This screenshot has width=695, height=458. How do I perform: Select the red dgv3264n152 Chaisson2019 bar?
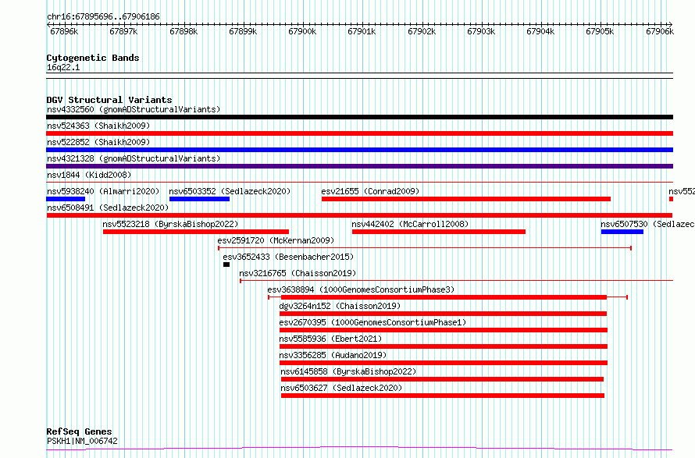pyautogui.click(x=443, y=314)
